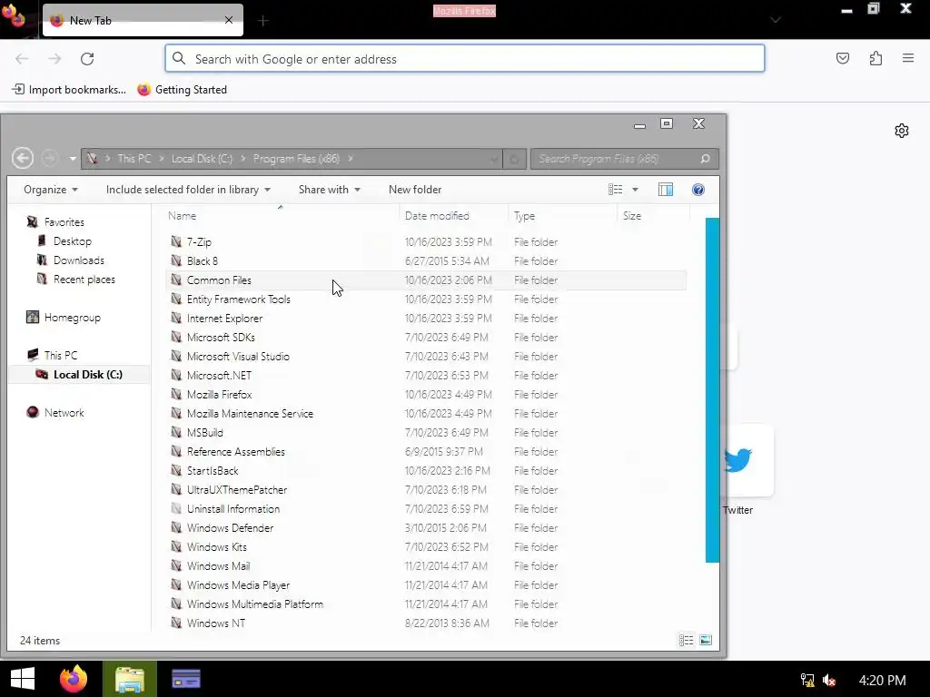The height and width of the screenshot is (697, 930).
Task: Open the Windows Start menu
Action: point(23,679)
